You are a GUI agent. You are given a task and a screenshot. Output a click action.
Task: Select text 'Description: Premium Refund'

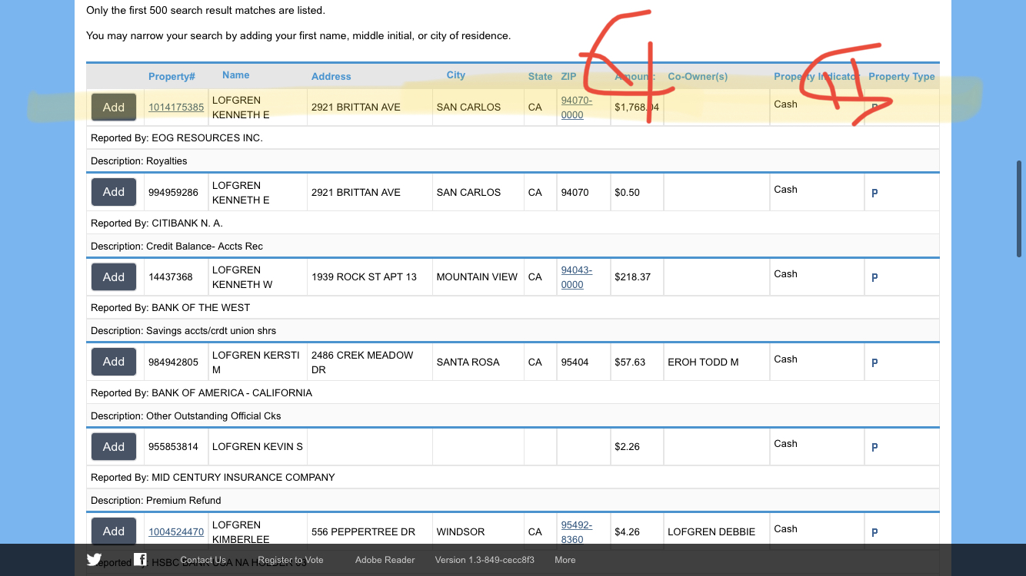[x=156, y=501]
